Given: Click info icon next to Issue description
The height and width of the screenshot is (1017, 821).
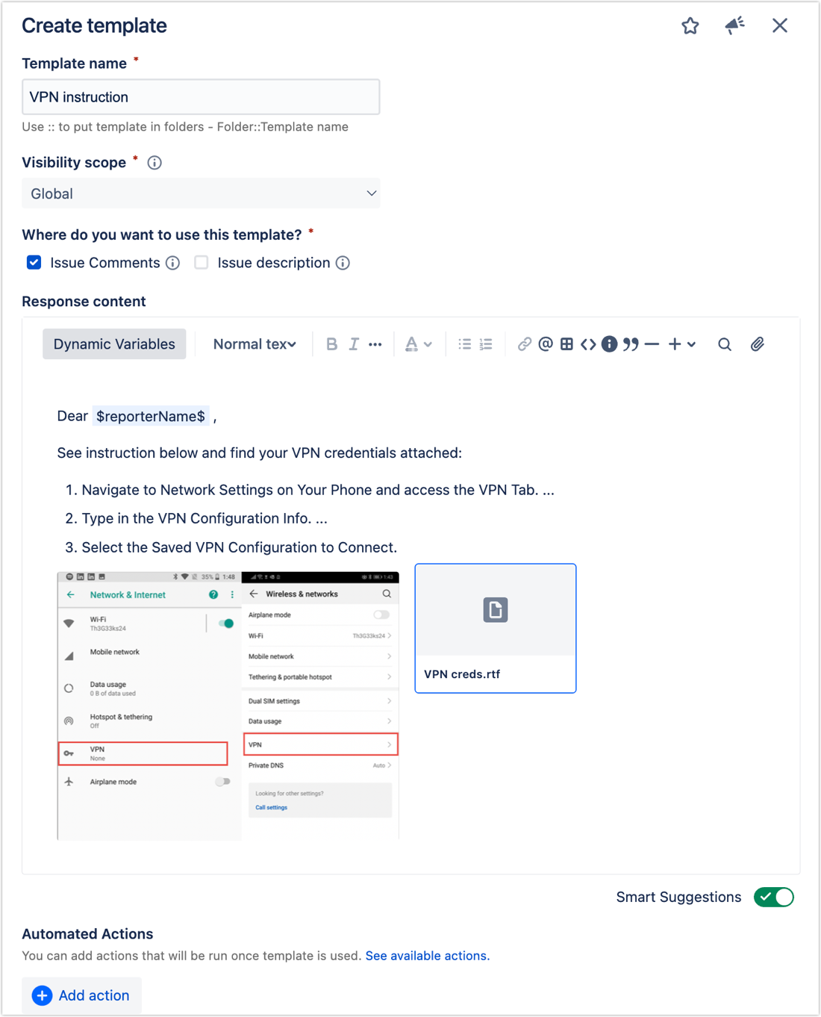Looking at the screenshot, I should (343, 263).
